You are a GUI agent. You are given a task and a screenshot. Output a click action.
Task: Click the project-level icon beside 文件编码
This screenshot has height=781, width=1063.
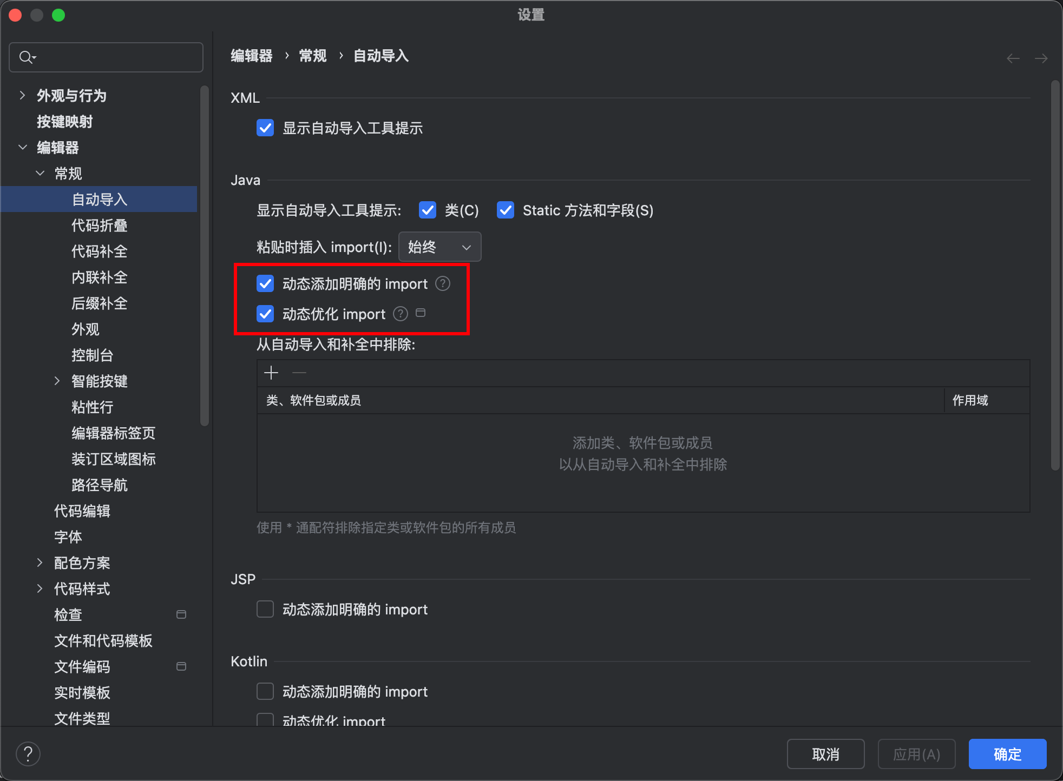pos(181,666)
